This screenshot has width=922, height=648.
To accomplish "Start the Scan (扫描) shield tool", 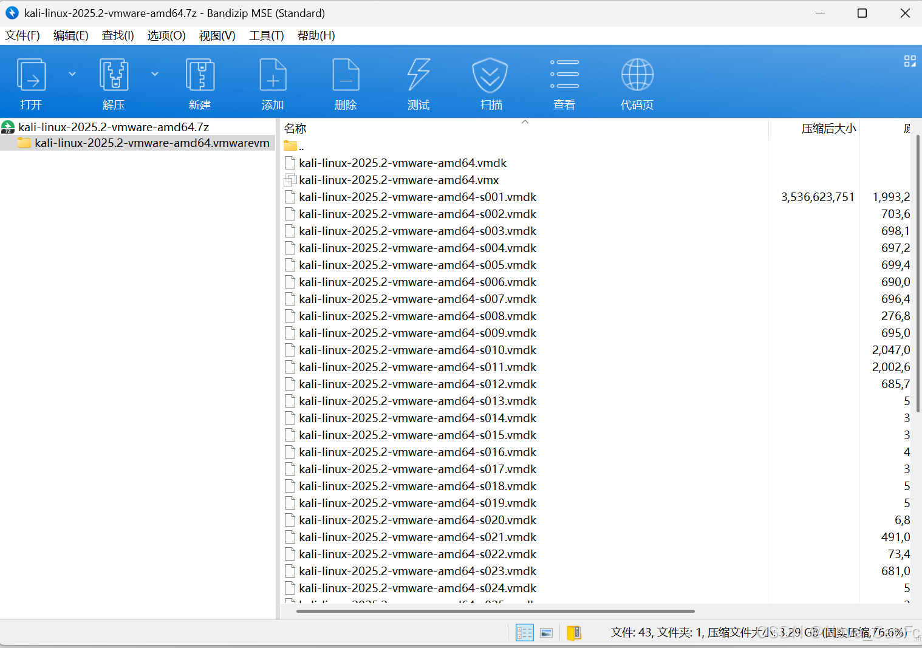I will coord(490,75).
